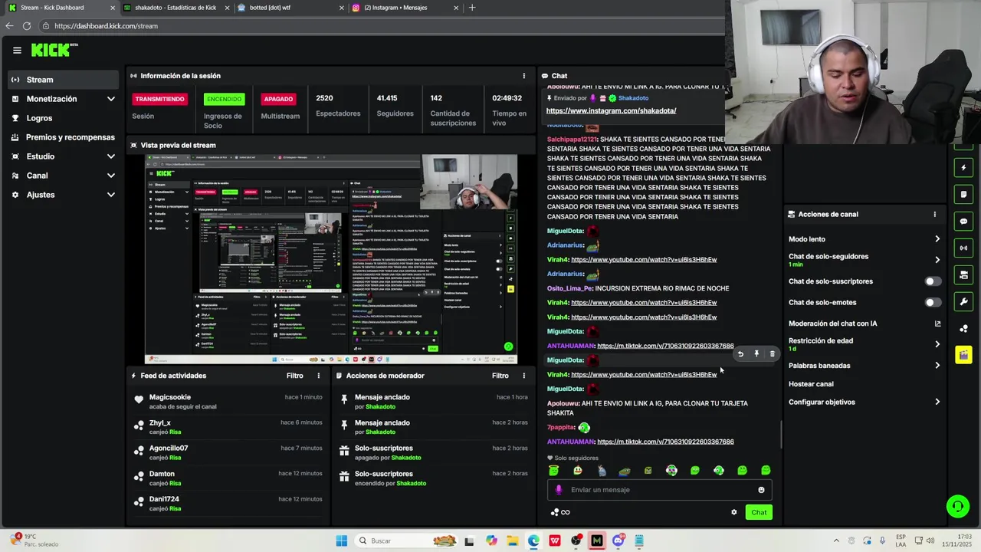Click the yellow clapperboard clip icon
The width and height of the screenshot is (981, 552).
coord(963,355)
